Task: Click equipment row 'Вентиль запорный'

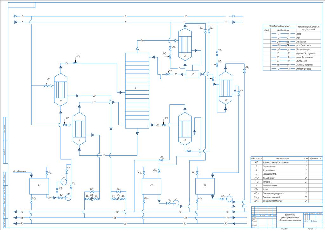Action: point(287,197)
